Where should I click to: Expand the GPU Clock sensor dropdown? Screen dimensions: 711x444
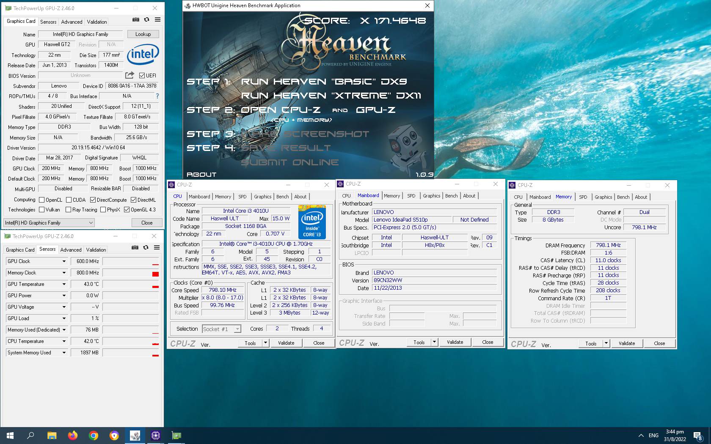[x=64, y=261]
